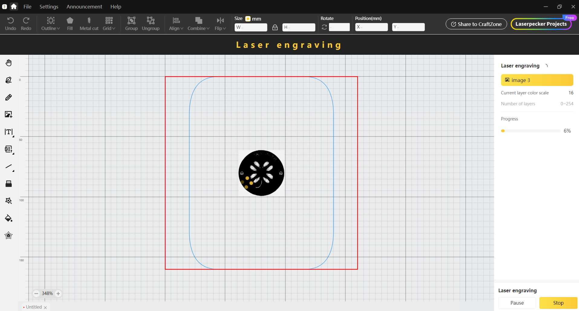Click the Undo button

click(11, 24)
